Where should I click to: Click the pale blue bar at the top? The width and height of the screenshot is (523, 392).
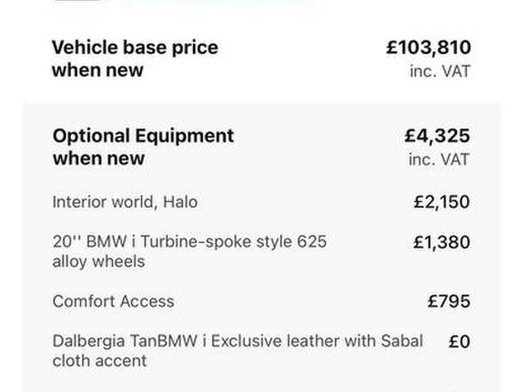click(x=219, y=2)
